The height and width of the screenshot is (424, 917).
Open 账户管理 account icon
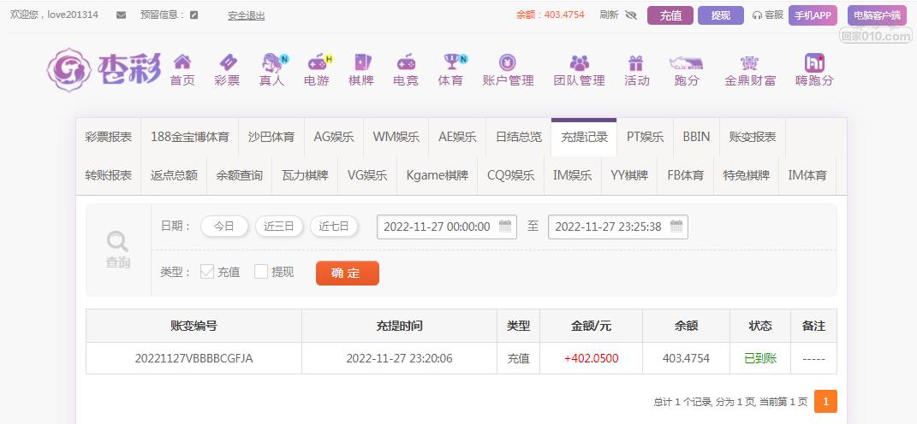[508, 62]
